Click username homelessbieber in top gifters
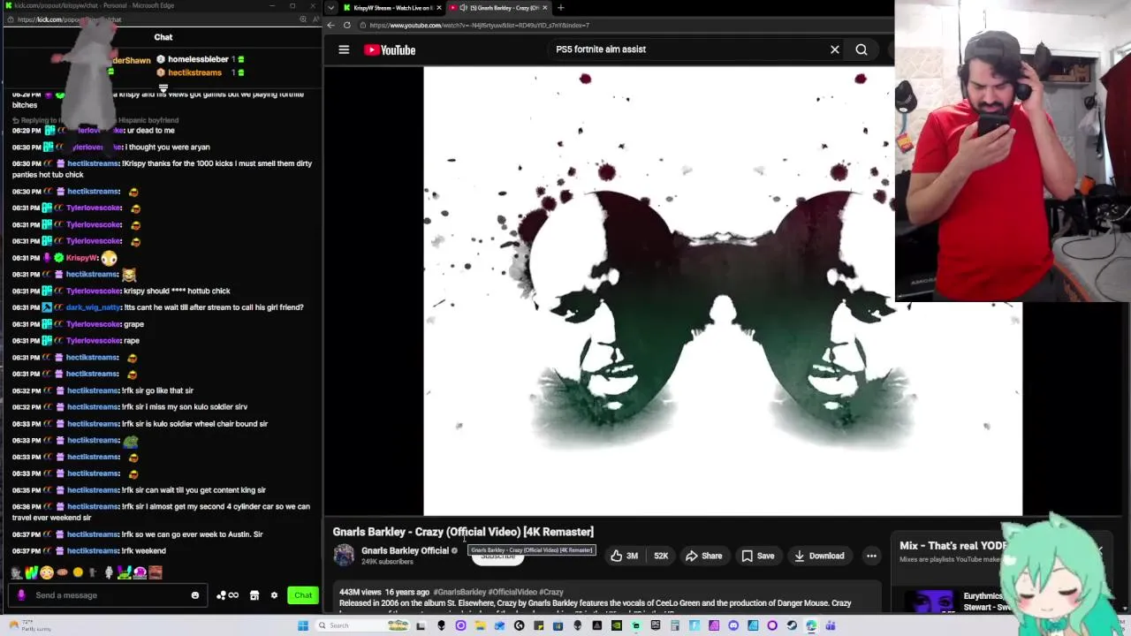Viewport: 1131px width, 636px height. pyautogui.click(x=198, y=59)
